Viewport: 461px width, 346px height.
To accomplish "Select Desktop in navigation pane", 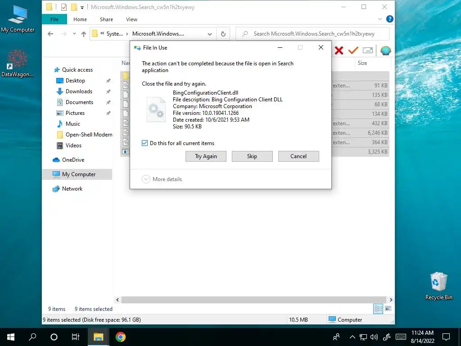I will click(x=75, y=81).
